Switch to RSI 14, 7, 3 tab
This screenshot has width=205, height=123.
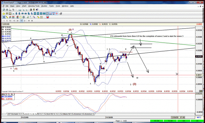41,114
